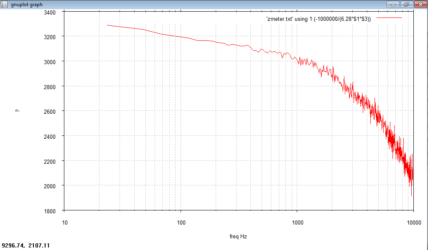The width and height of the screenshot is (428, 250).
Task: Click the 3200 y-axis tick label
Action: coord(50,37)
